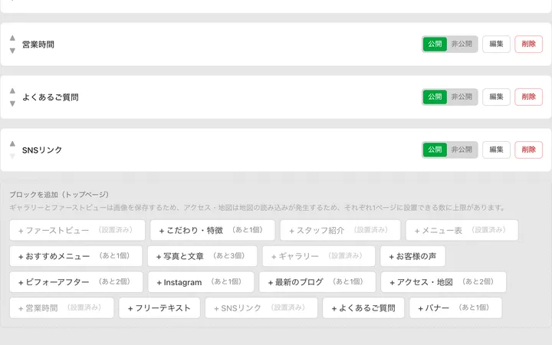Delete the SNSリンク block
The width and height of the screenshot is (552, 345).
click(528, 149)
